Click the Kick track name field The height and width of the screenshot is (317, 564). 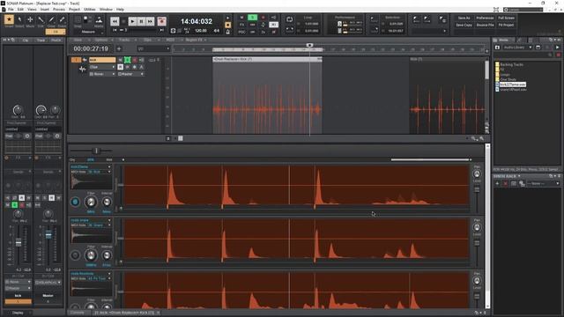[x=102, y=60]
